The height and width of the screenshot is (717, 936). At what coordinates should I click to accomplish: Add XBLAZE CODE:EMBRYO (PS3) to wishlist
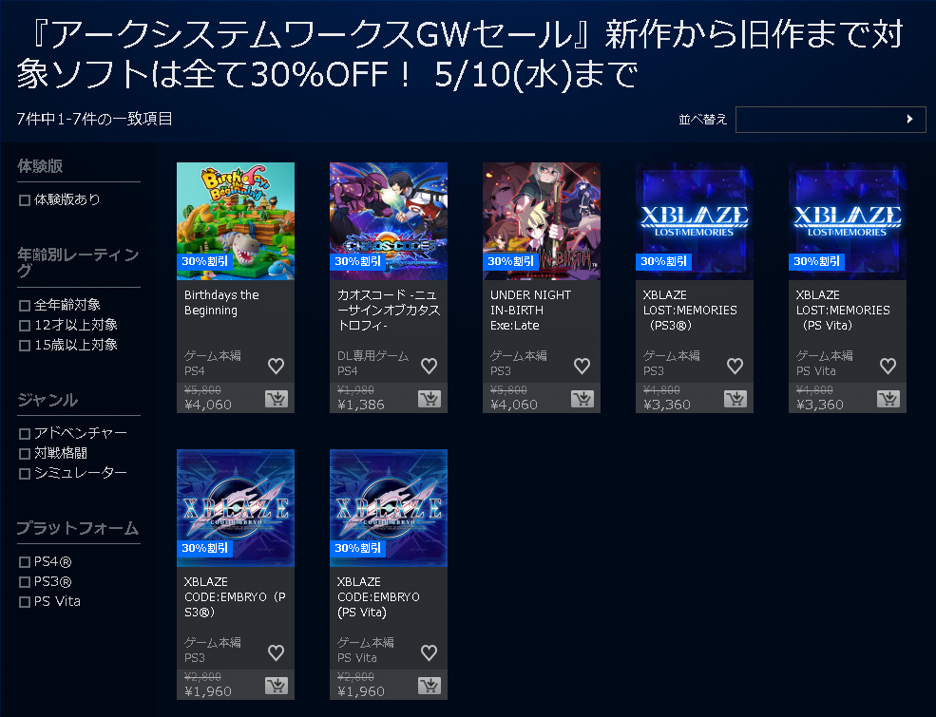point(276,652)
